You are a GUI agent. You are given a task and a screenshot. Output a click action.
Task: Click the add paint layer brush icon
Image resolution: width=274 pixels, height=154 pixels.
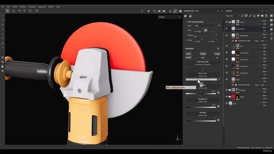[250, 16]
